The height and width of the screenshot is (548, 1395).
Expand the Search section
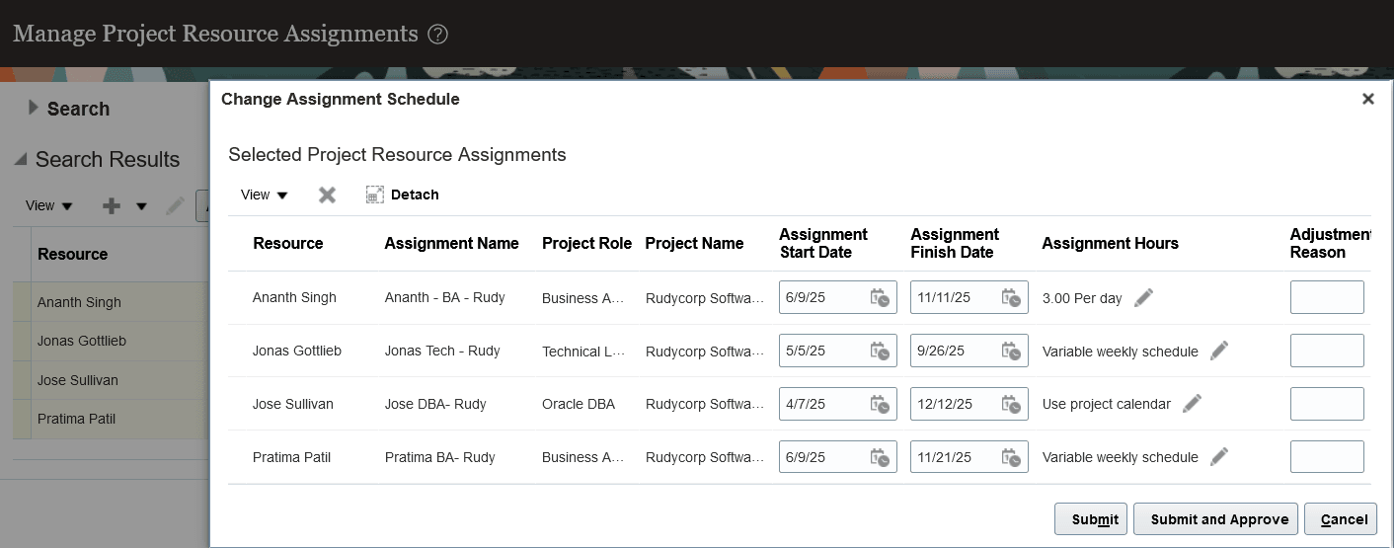34,108
